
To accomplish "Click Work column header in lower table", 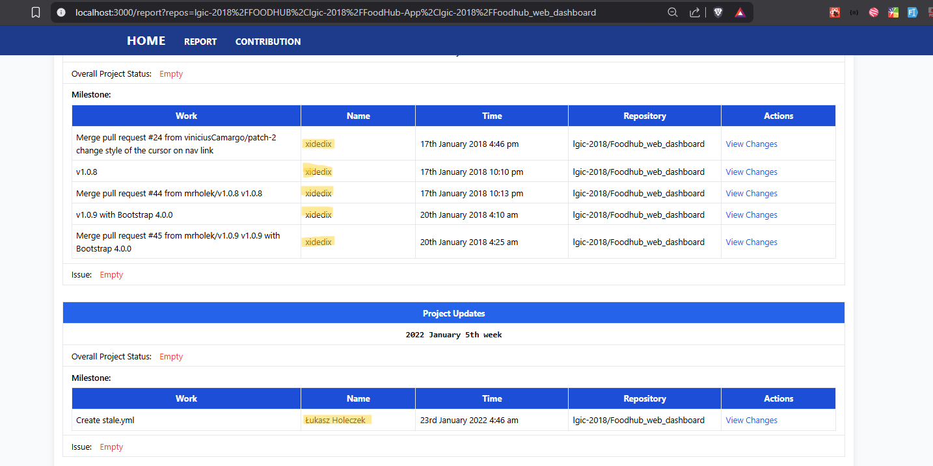I will click(x=186, y=398).
